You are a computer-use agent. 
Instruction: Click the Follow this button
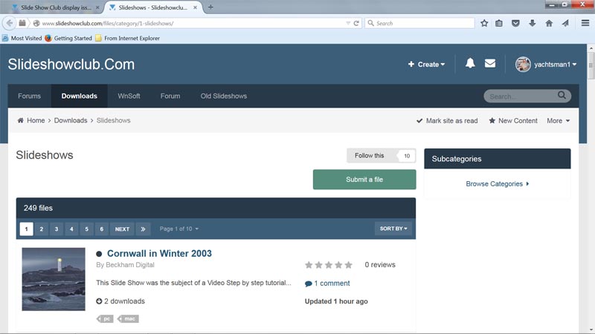pyautogui.click(x=369, y=156)
